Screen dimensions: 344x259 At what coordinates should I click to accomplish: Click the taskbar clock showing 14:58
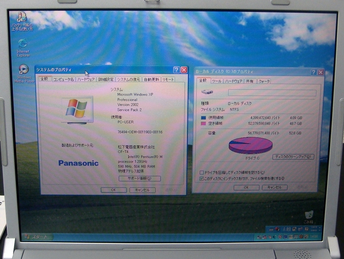[x=314, y=236]
